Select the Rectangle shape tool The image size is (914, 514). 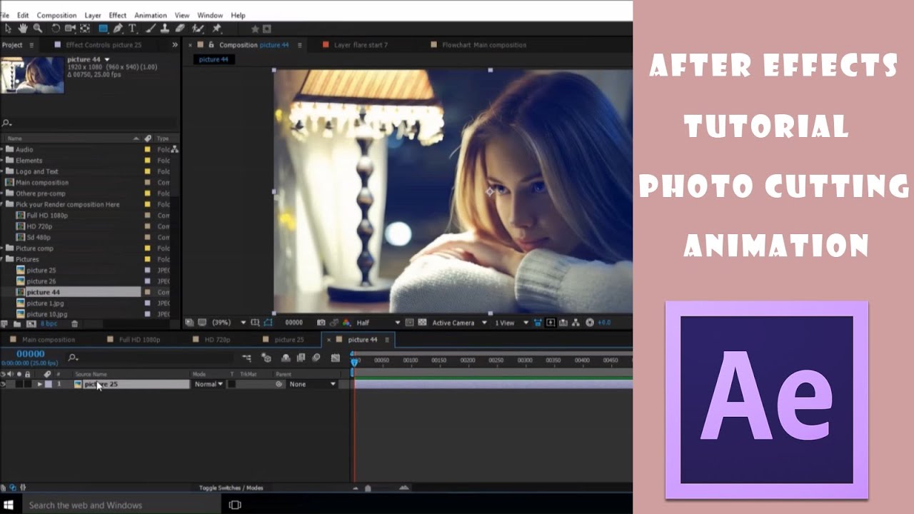(103, 29)
